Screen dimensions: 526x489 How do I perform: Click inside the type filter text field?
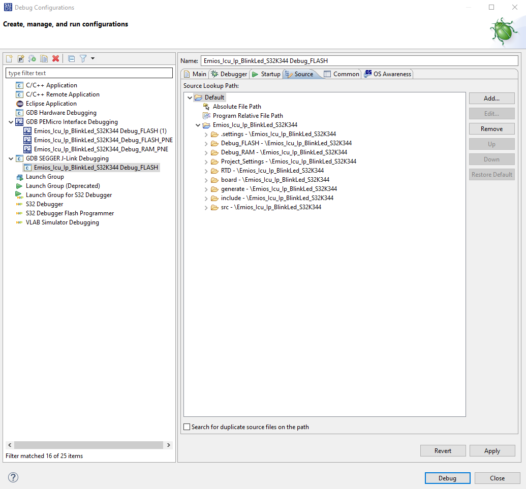click(x=89, y=73)
